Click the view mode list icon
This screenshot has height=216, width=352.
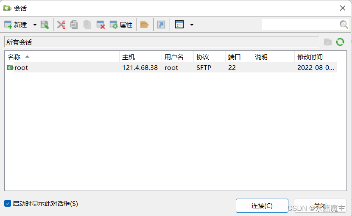pyautogui.click(x=179, y=25)
